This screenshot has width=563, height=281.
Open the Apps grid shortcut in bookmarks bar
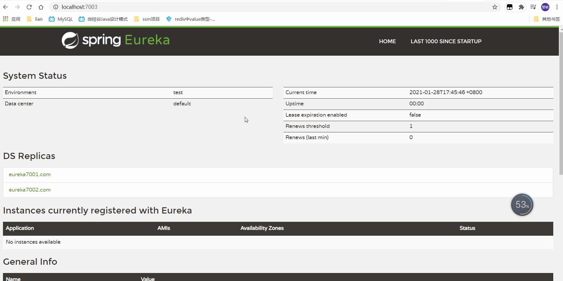(12, 19)
